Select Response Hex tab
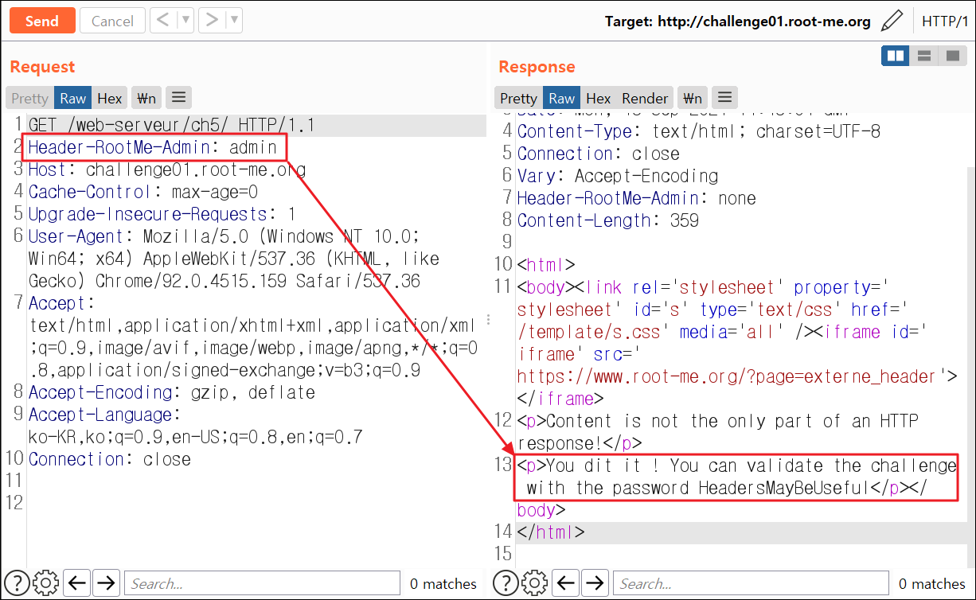 pos(598,98)
